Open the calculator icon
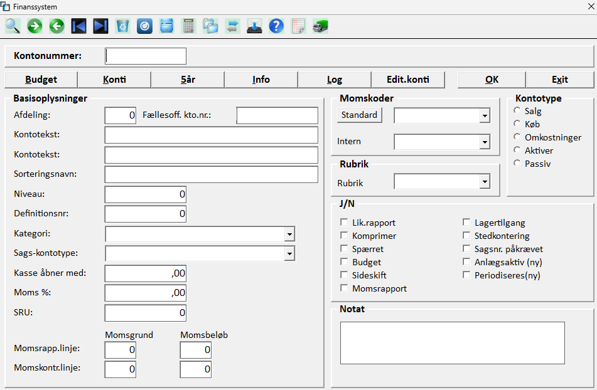Image resolution: width=597 pixels, height=390 pixels. [x=188, y=26]
